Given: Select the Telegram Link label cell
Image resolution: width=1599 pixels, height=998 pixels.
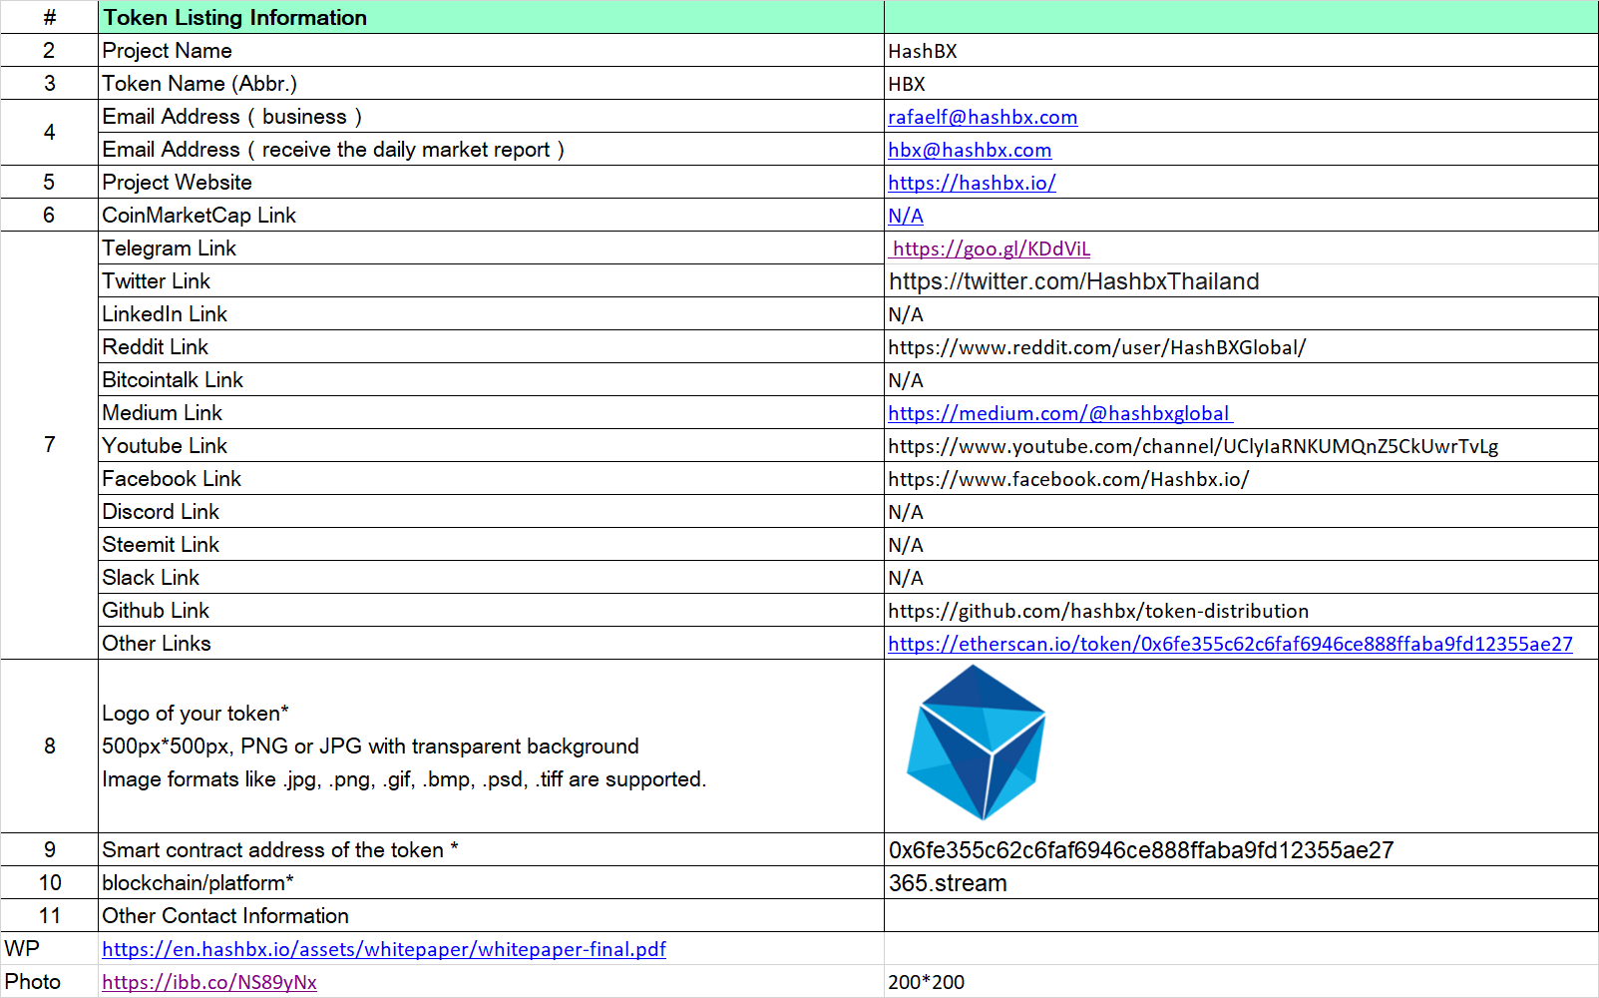Looking at the screenshot, I should [x=491, y=248].
